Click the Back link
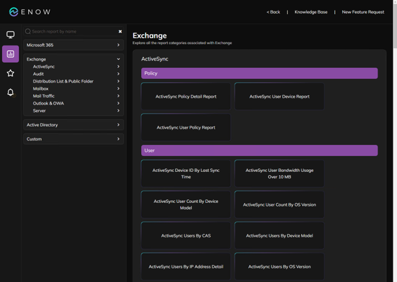This screenshot has height=282, width=397. coord(273,12)
